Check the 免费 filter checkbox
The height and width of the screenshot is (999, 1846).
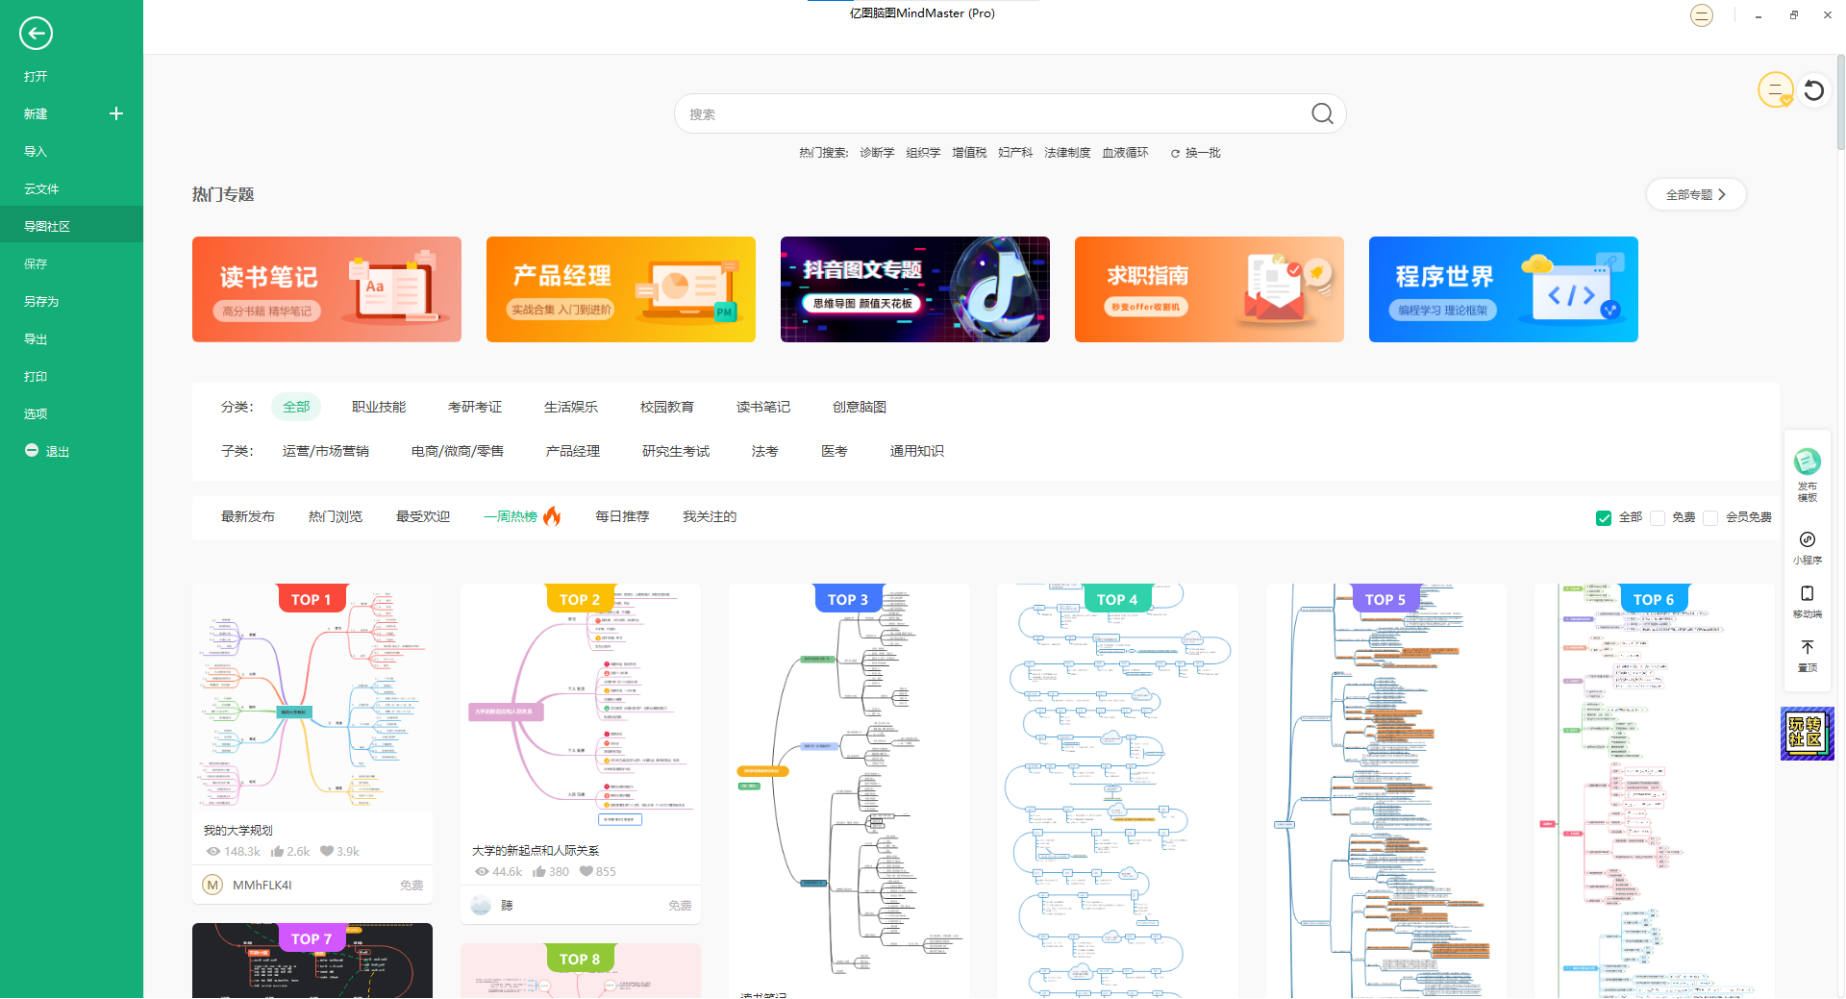coord(1658,518)
